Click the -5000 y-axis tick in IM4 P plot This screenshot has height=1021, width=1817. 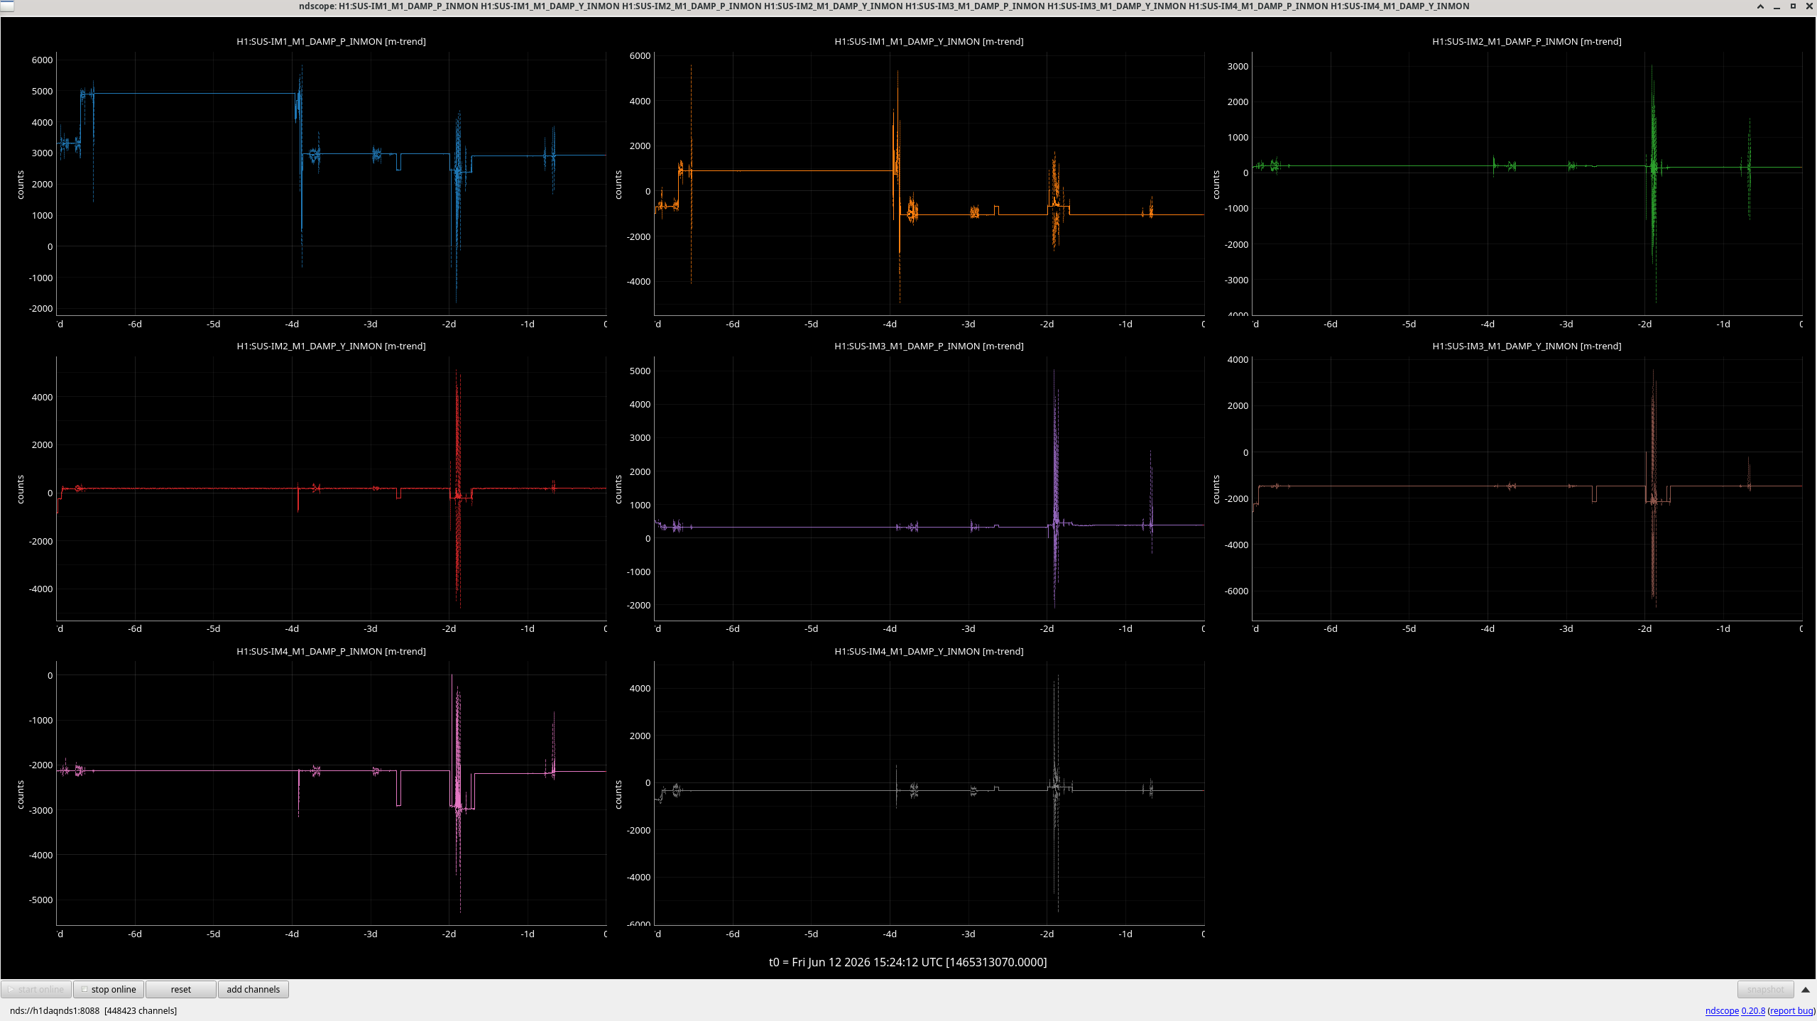coord(40,900)
